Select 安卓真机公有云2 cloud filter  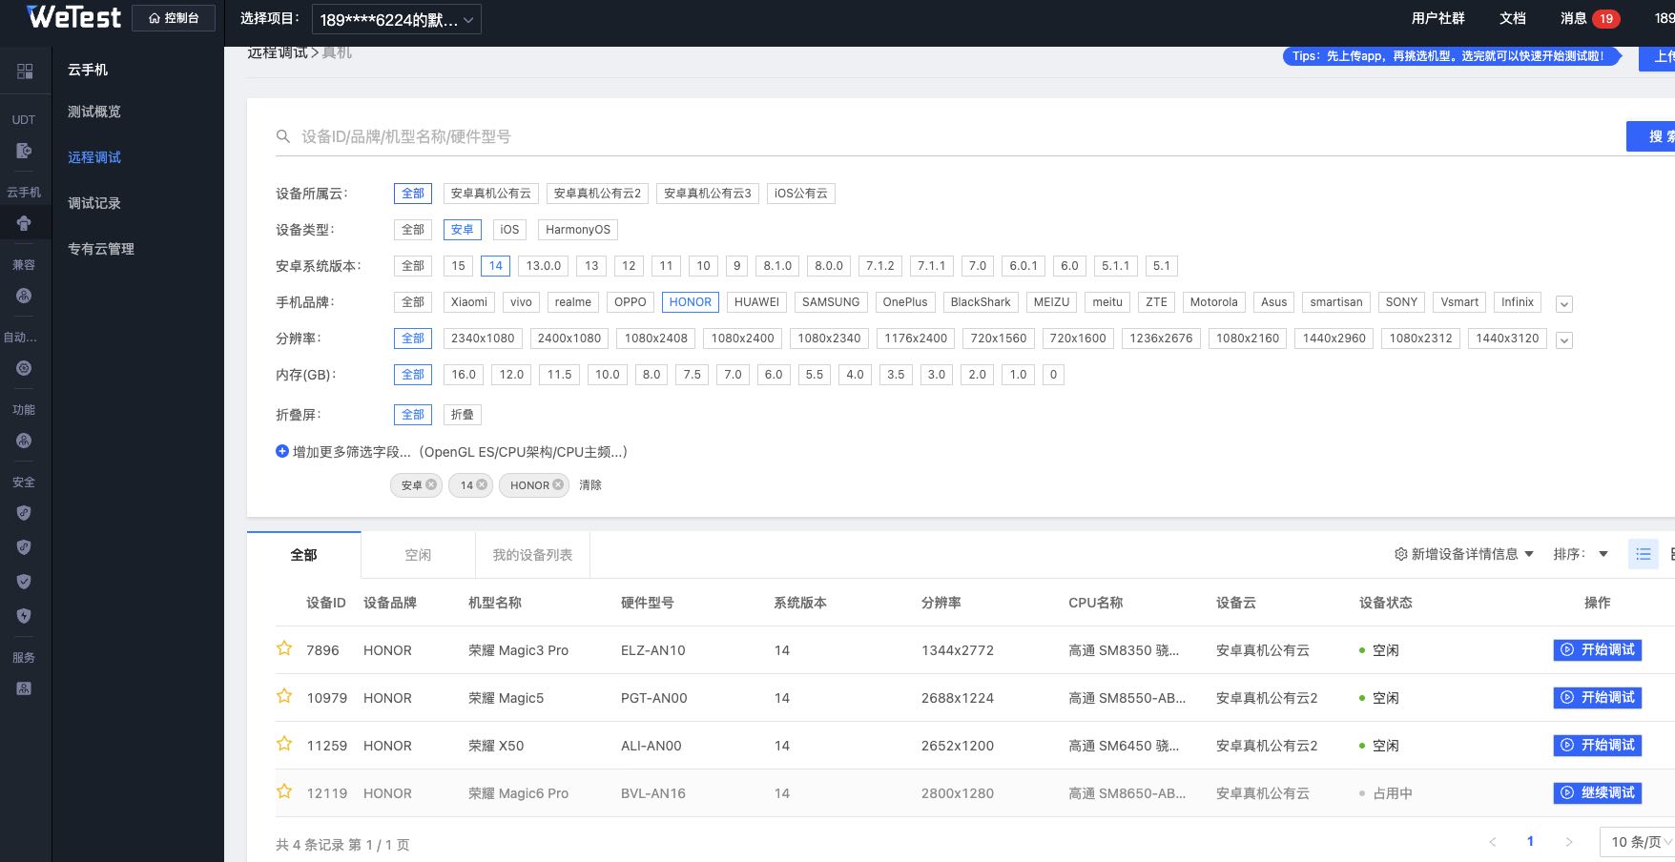coord(597,194)
